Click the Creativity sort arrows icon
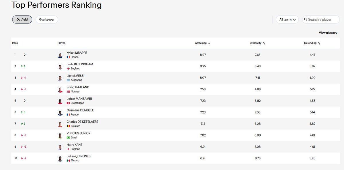Image resolution: width=344 pixels, height=170 pixels. tap(264, 43)
